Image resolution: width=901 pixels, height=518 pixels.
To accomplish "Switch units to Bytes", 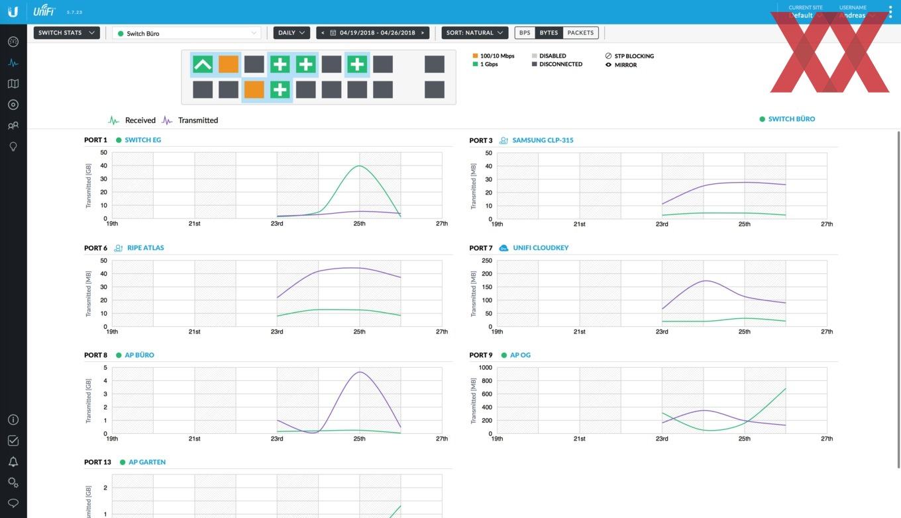I will point(549,32).
